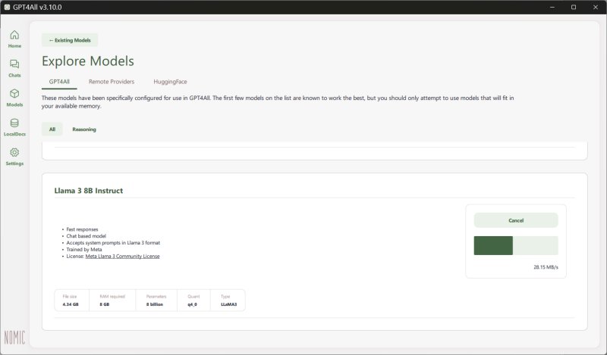The width and height of the screenshot is (607, 355).
Task: Click the 28.15 MB/s download speed
Action: tap(546, 267)
